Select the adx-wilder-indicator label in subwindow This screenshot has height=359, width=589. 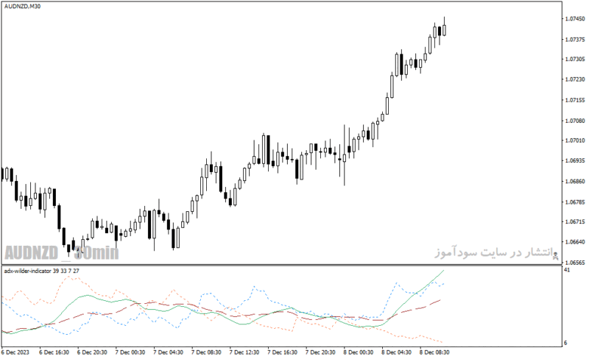point(42,271)
